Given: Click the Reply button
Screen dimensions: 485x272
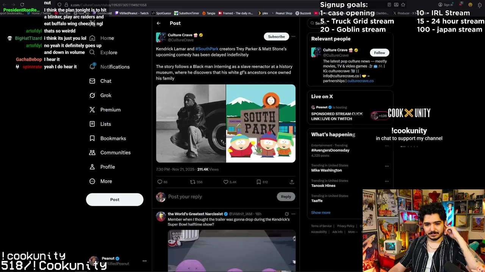Looking at the screenshot, I should 286,196.
